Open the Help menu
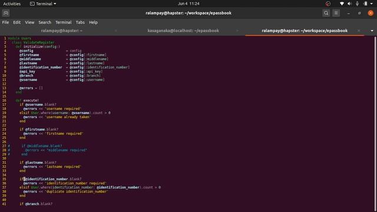Screen dimensions: 377x212 pyautogui.click(x=93, y=22)
